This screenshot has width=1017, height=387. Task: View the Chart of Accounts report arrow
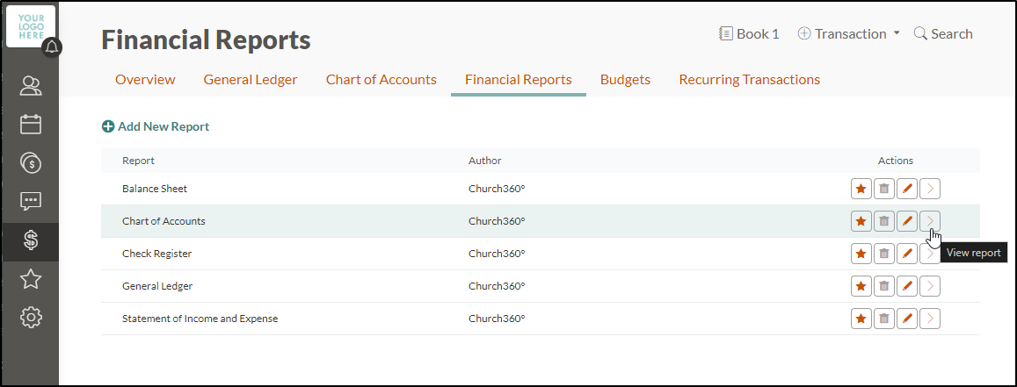point(930,221)
